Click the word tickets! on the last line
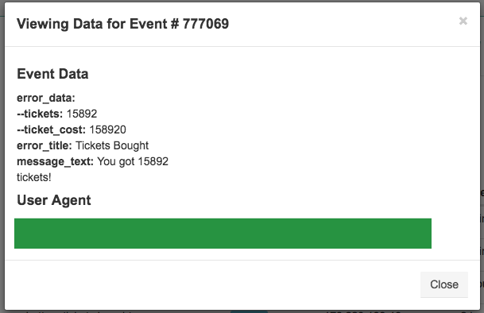The width and height of the screenshot is (484, 313). (x=34, y=177)
